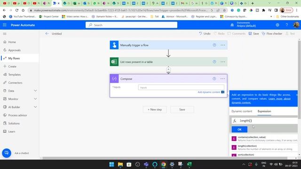
Task: Open Templates in the sidebar
Action: pos(15,75)
